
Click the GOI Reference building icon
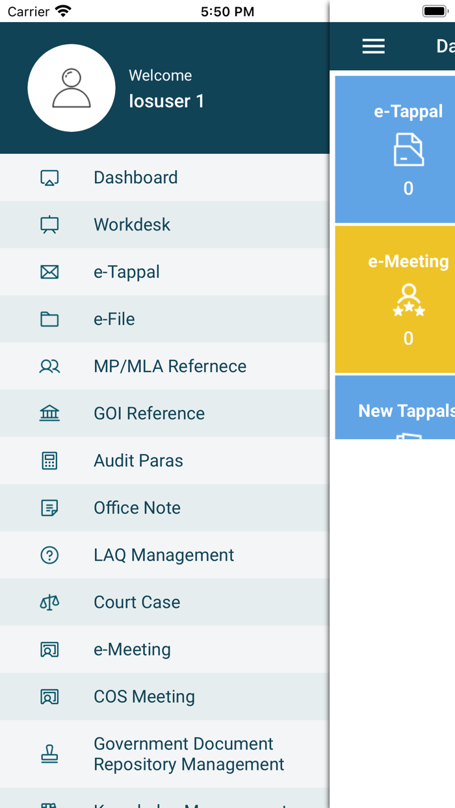49,413
